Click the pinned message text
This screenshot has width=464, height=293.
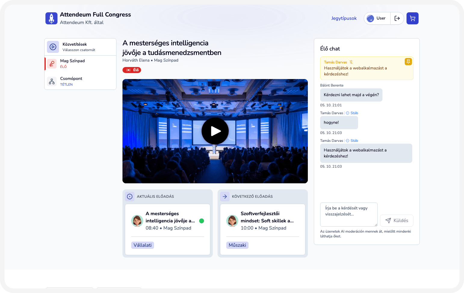[x=355, y=71]
